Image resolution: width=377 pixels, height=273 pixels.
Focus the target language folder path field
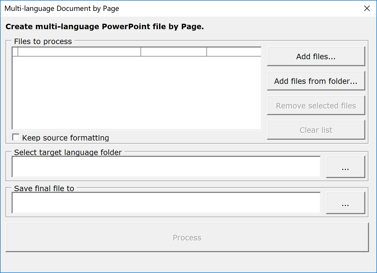coord(166,167)
